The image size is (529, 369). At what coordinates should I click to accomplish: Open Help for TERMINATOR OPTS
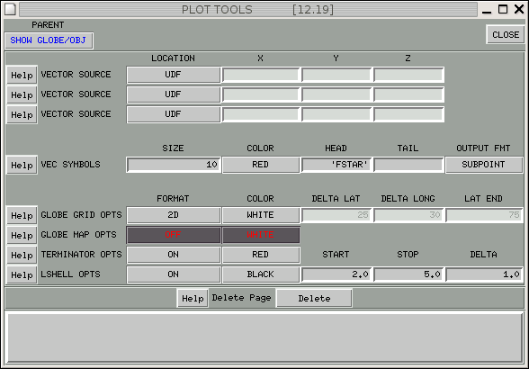pyautogui.click(x=22, y=256)
